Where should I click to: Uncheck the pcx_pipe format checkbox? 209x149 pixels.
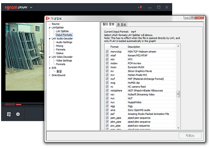click(x=107, y=126)
